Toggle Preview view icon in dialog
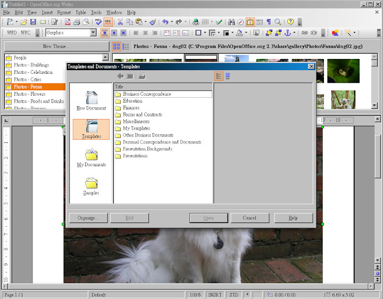This screenshot has width=383, height=299. tap(228, 76)
